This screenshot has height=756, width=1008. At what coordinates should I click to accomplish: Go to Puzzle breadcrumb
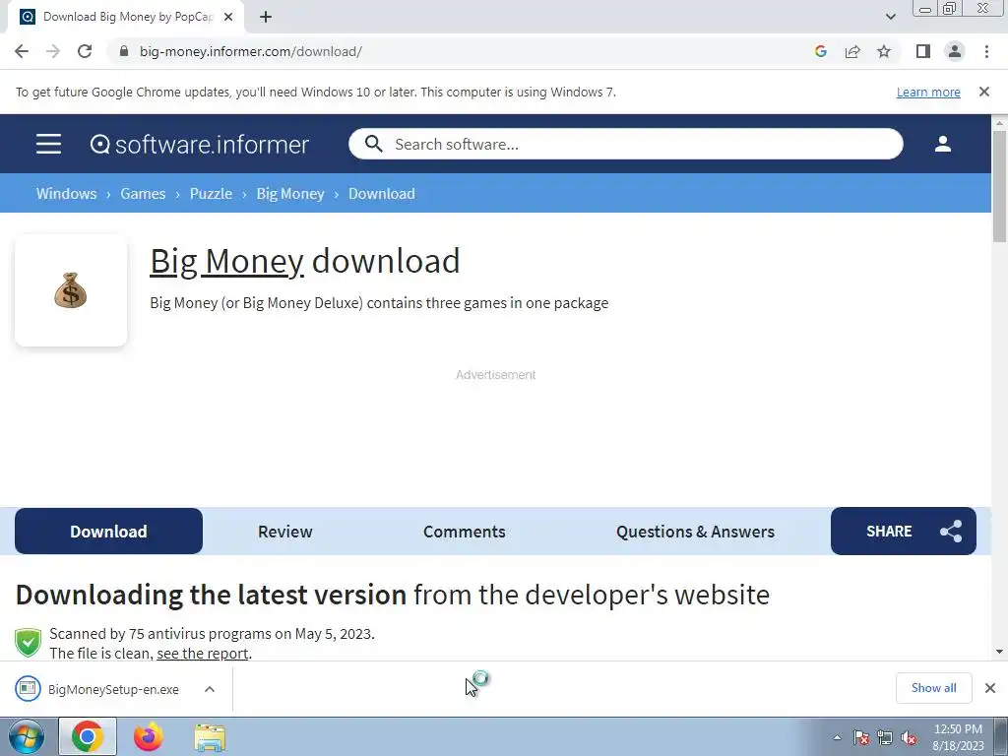pos(211,194)
